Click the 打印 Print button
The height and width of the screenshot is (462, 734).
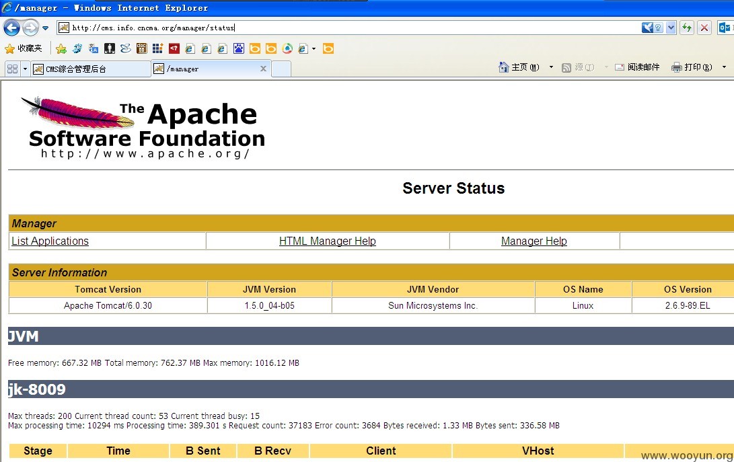click(692, 67)
